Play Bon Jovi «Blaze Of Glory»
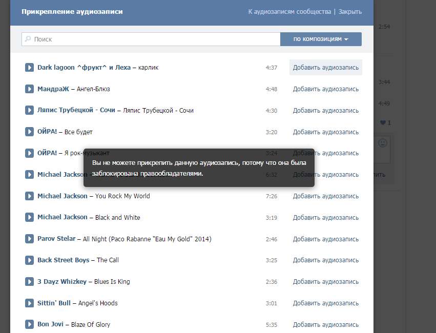This screenshot has height=333, width=436. tap(30, 324)
